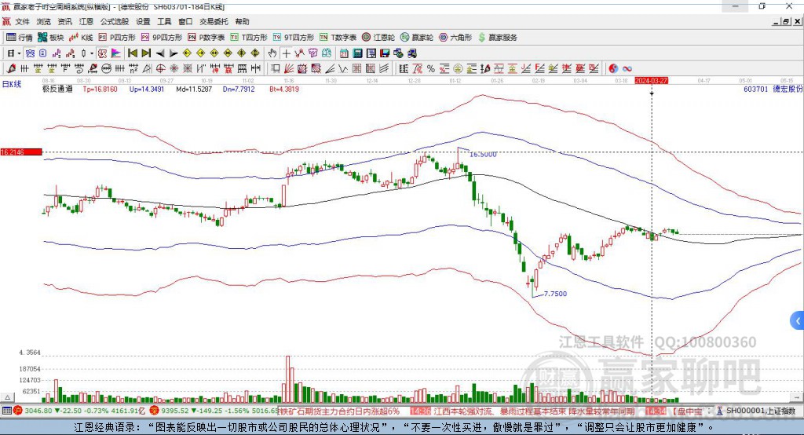Open 赢家服务 service link

pos(497,38)
